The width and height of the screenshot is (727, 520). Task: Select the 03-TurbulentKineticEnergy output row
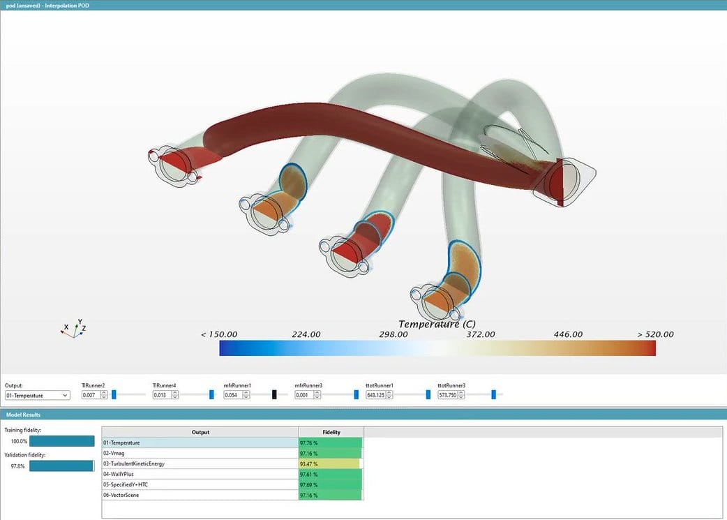[x=233, y=463]
